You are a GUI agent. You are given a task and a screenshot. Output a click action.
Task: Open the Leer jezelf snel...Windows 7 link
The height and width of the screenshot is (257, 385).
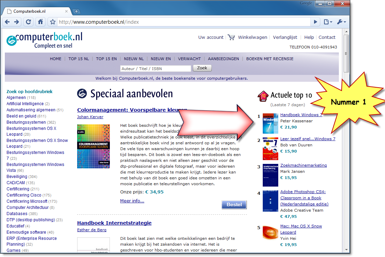point(308,139)
